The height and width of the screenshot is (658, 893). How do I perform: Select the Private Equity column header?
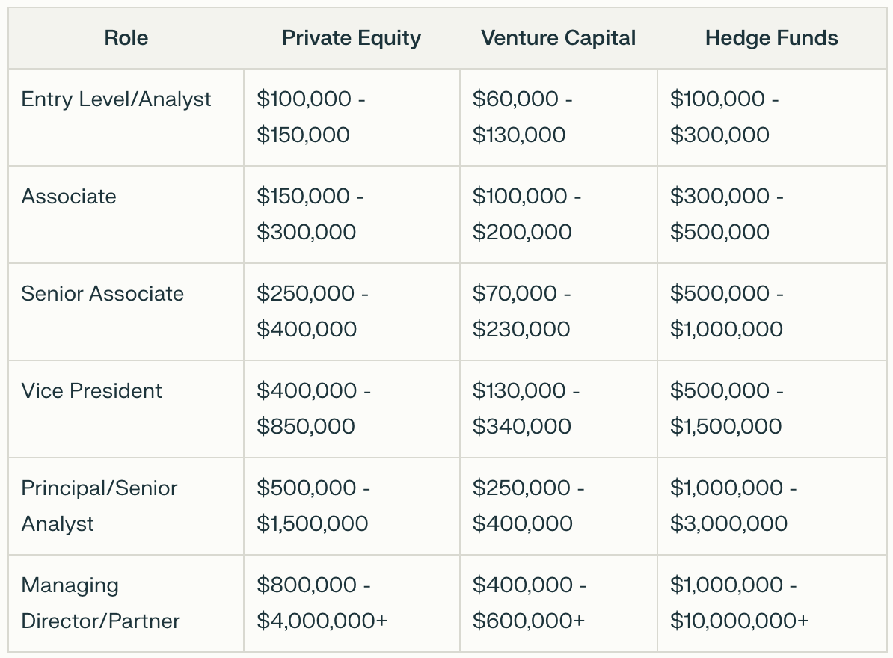click(x=352, y=38)
